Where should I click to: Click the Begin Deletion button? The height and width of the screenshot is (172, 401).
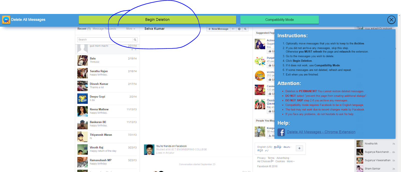[157, 20]
